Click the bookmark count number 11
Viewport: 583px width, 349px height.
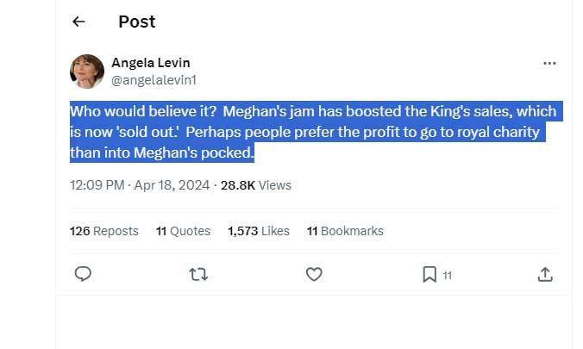[x=448, y=276]
